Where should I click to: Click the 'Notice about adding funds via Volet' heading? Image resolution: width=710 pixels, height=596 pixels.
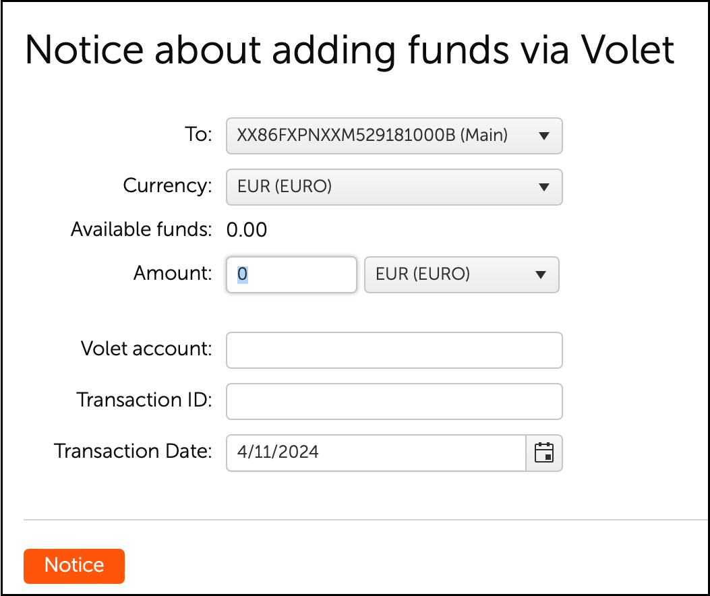(349, 51)
